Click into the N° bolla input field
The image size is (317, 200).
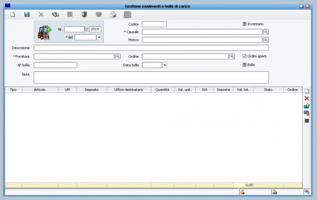click(55, 65)
